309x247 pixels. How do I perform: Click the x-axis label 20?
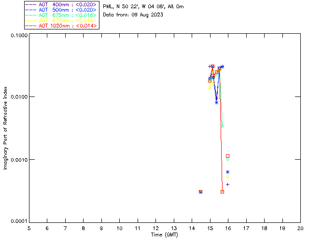[x=300, y=228]
